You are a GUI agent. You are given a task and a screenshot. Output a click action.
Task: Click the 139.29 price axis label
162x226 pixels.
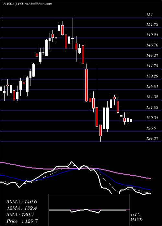point(152,76)
